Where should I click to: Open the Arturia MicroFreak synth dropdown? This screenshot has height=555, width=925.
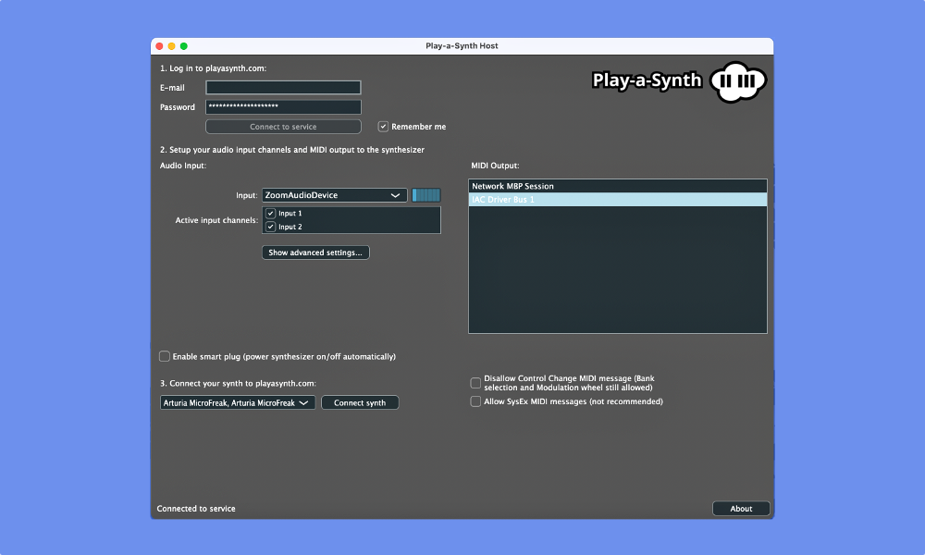click(238, 402)
